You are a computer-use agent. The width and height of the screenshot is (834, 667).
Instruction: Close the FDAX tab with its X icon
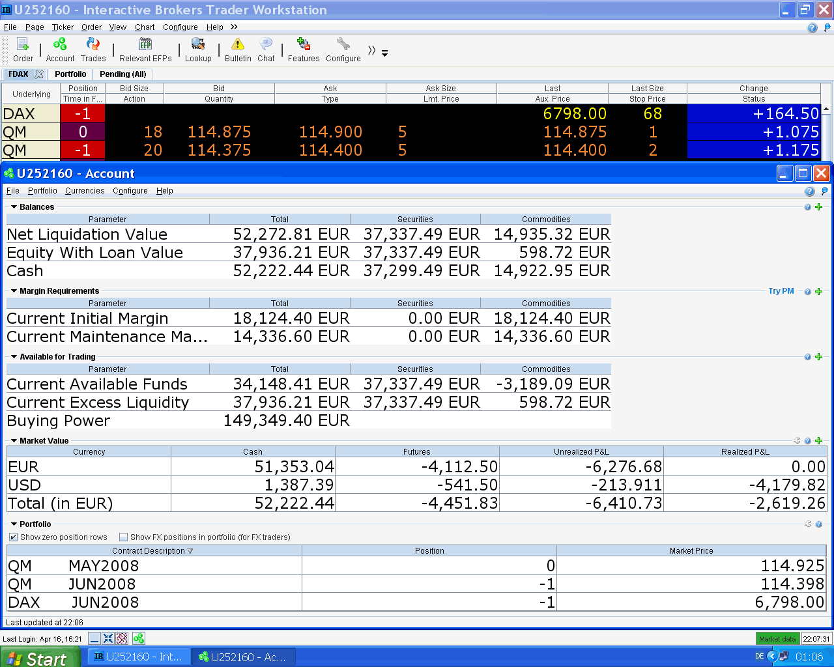(x=39, y=74)
